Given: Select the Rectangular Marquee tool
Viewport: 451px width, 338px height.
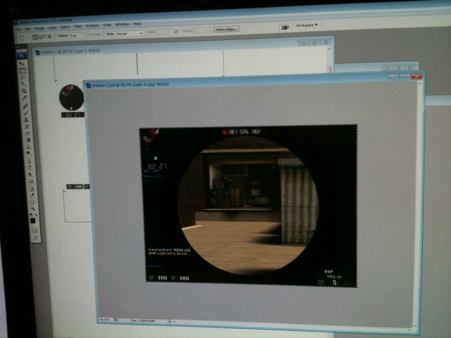Looking at the screenshot, I should click(x=22, y=70).
